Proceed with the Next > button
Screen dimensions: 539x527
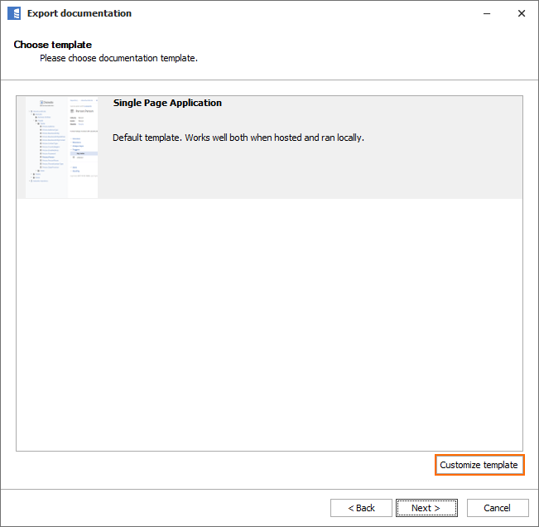coord(426,508)
